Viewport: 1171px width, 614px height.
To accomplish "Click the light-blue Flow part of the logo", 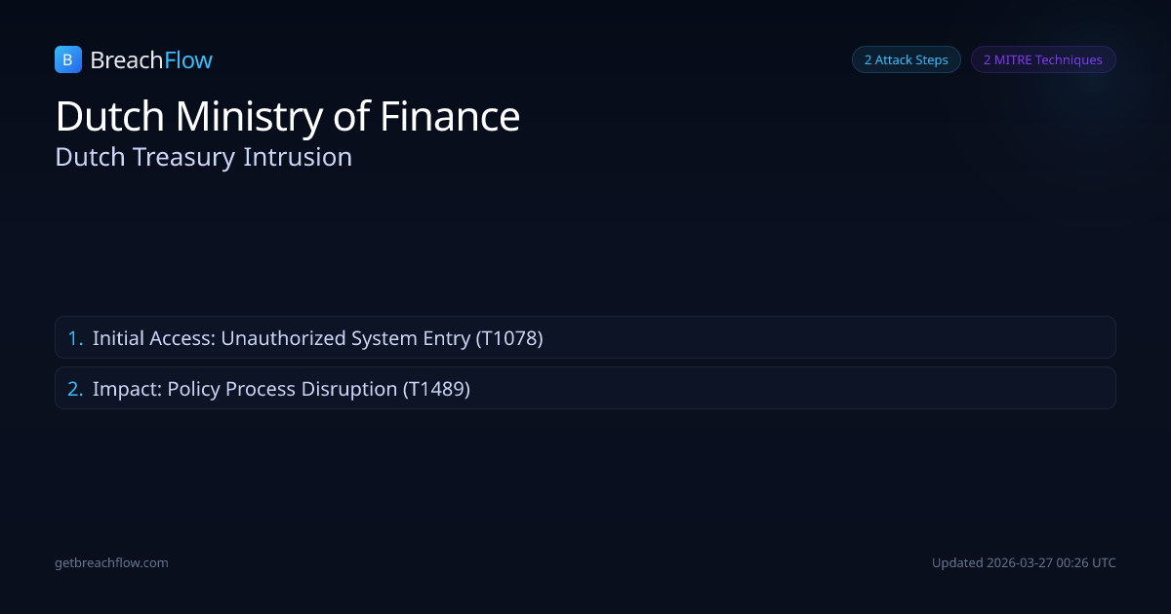I will click(188, 60).
